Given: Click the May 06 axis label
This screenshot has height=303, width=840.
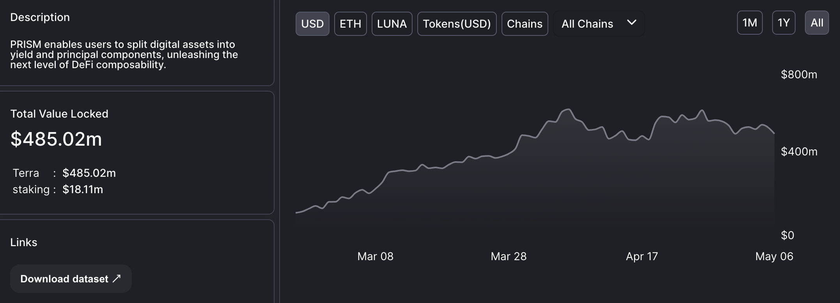Looking at the screenshot, I should point(774,256).
